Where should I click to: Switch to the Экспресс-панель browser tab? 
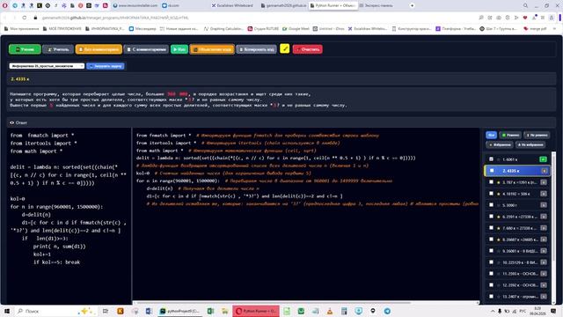[x=381, y=5]
